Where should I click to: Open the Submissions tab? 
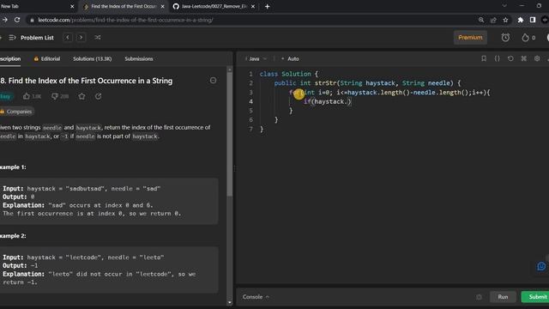[139, 59]
